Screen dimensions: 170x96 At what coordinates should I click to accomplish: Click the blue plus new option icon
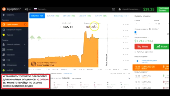point(137,61)
